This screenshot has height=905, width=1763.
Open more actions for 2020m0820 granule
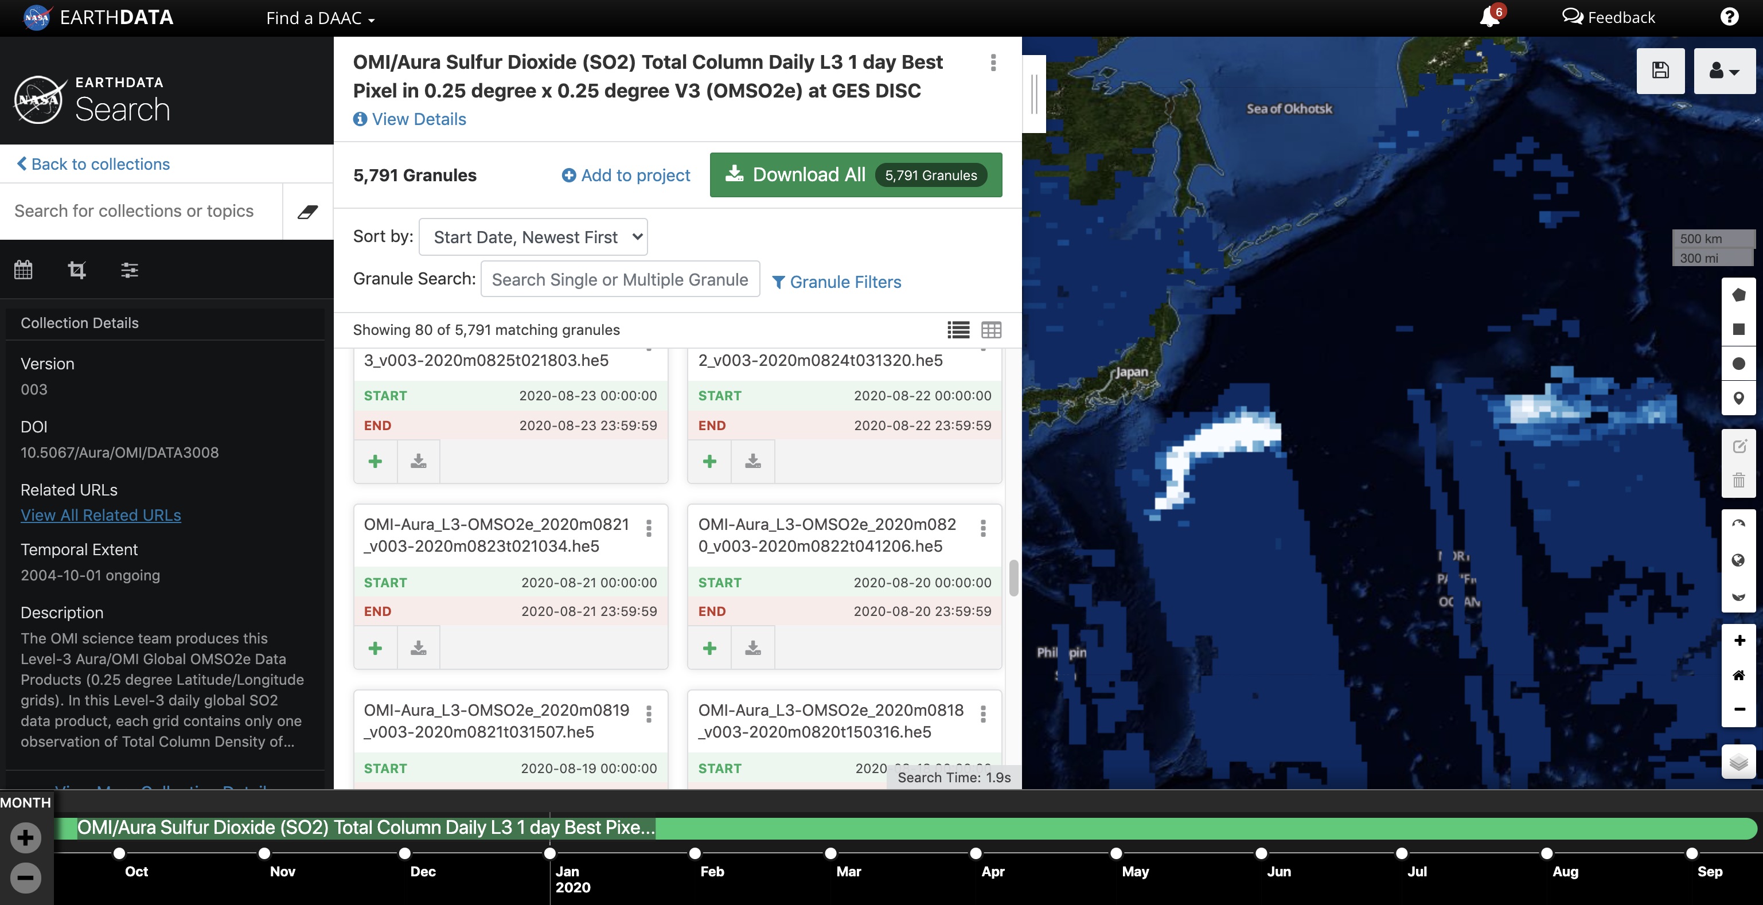(983, 528)
